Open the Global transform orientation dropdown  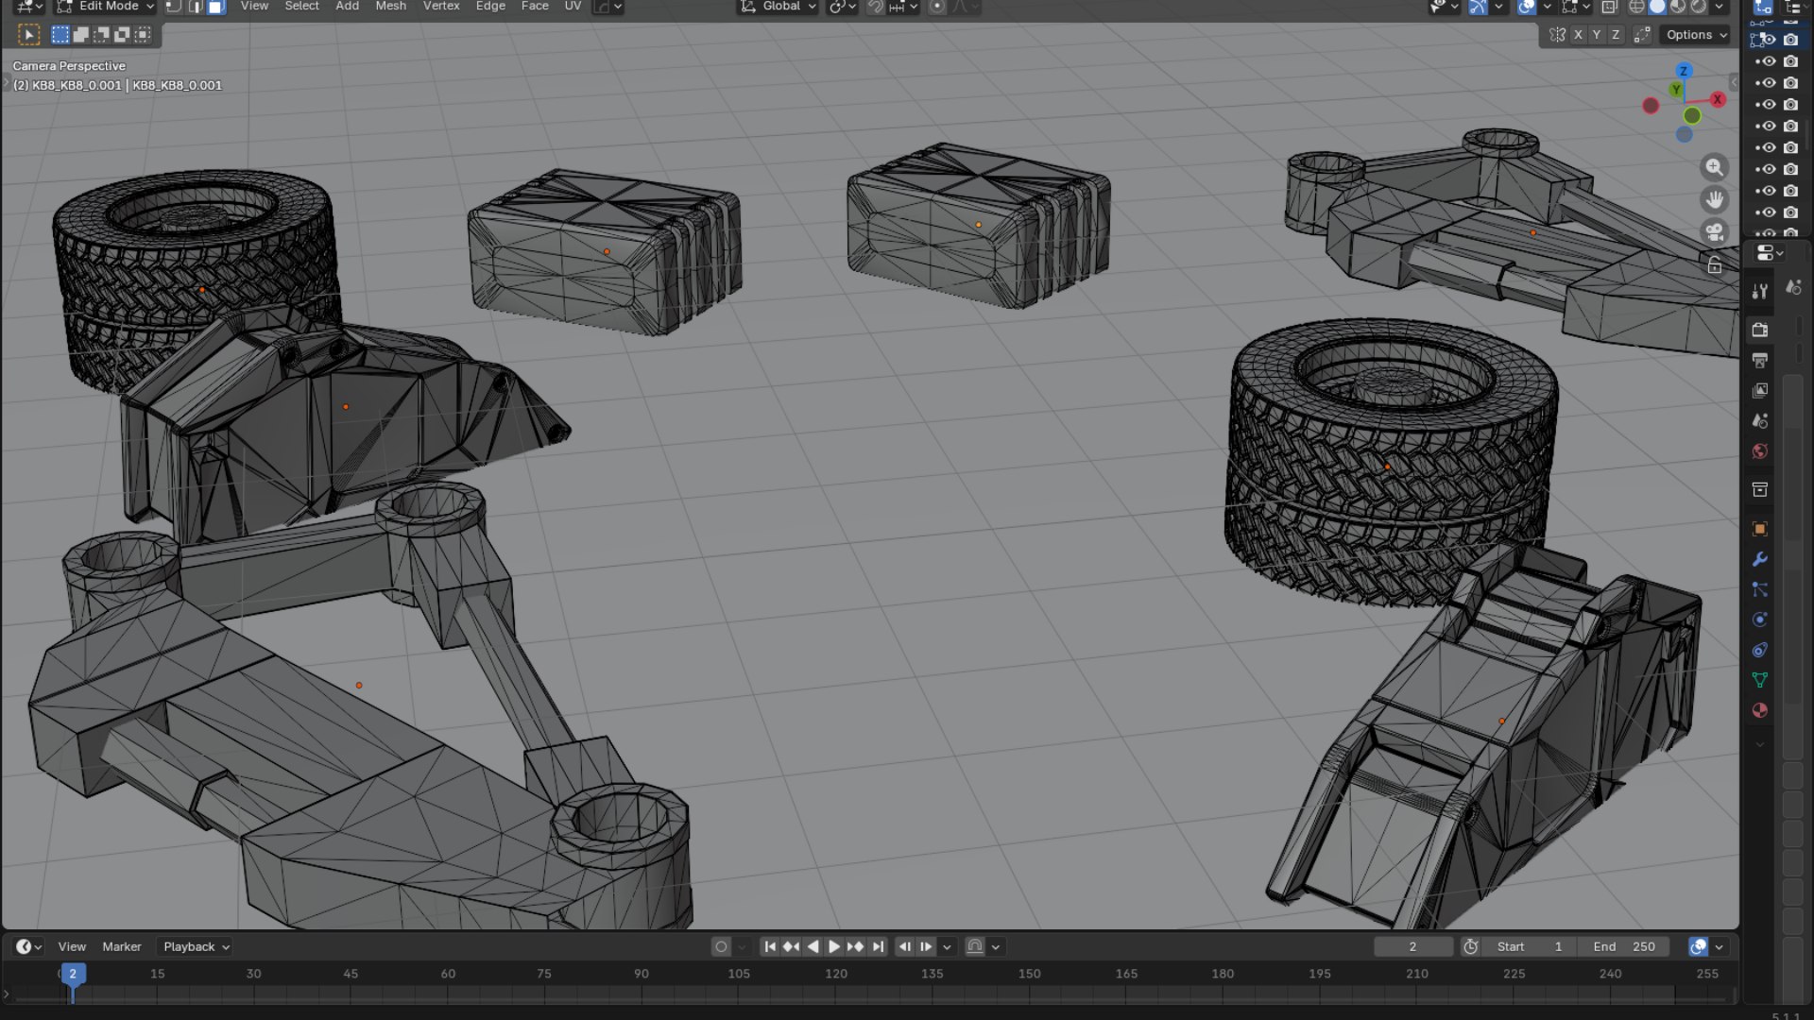coord(779,7)
